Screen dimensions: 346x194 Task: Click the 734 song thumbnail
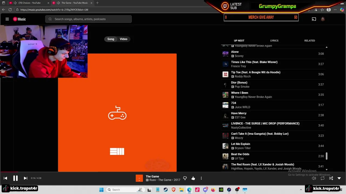tap(225, 105)
